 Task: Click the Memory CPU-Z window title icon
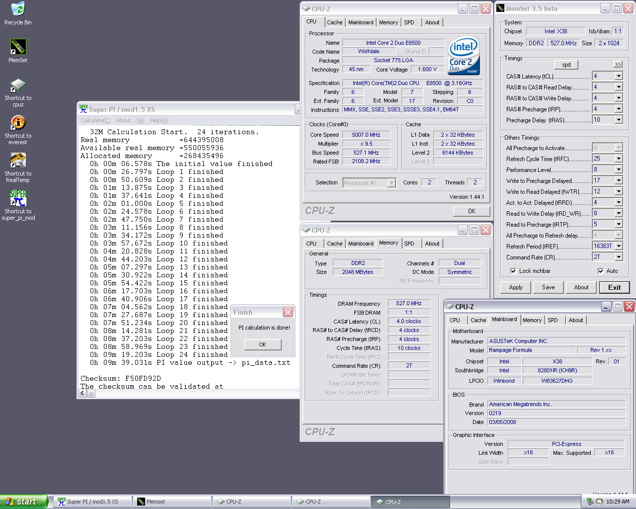306,230
